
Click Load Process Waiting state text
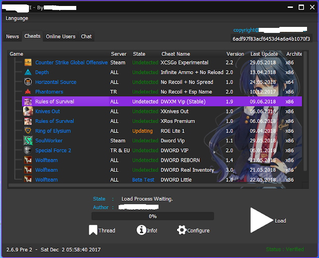click(147, 199)
